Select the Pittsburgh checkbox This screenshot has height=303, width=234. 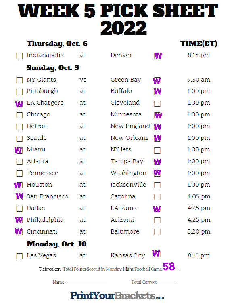pos(19,92)
